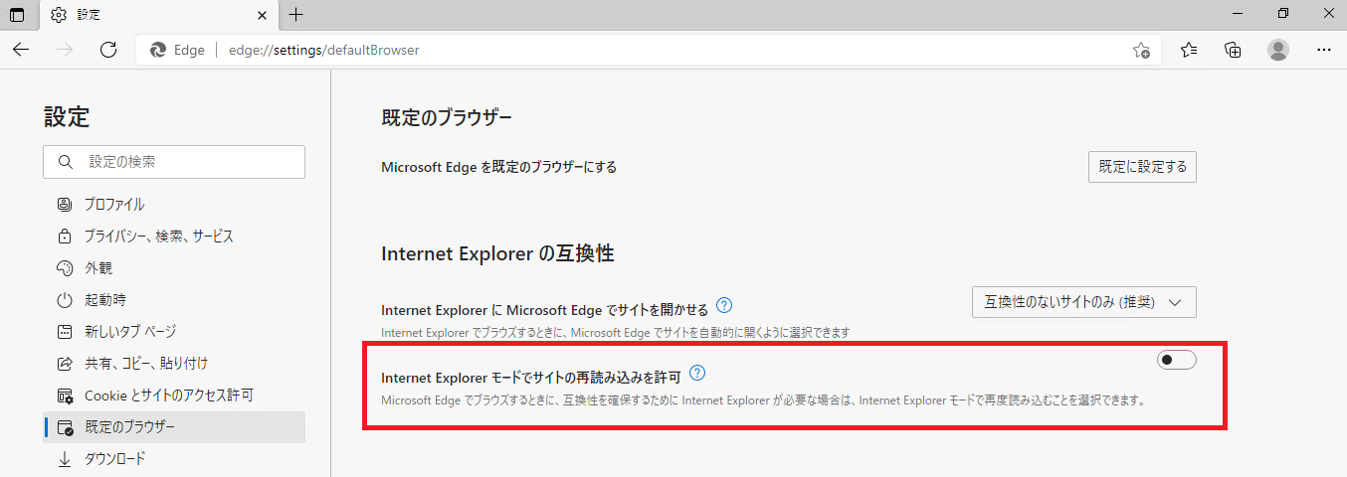Click the page refresh icon
Viewport: 1347px width, 477px height.
[x=109, y=50]
